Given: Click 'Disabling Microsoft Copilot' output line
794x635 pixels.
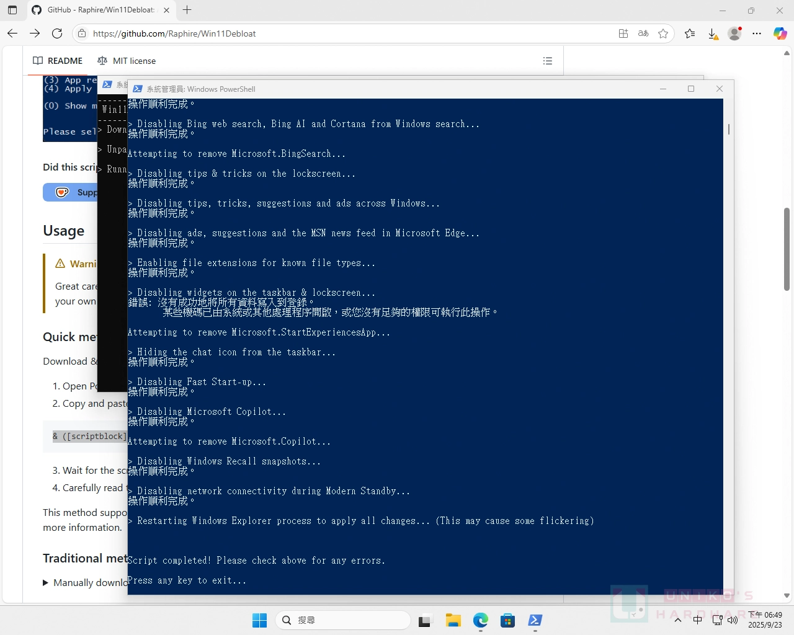Looking at the screenshot, I should tap(207, 412).
